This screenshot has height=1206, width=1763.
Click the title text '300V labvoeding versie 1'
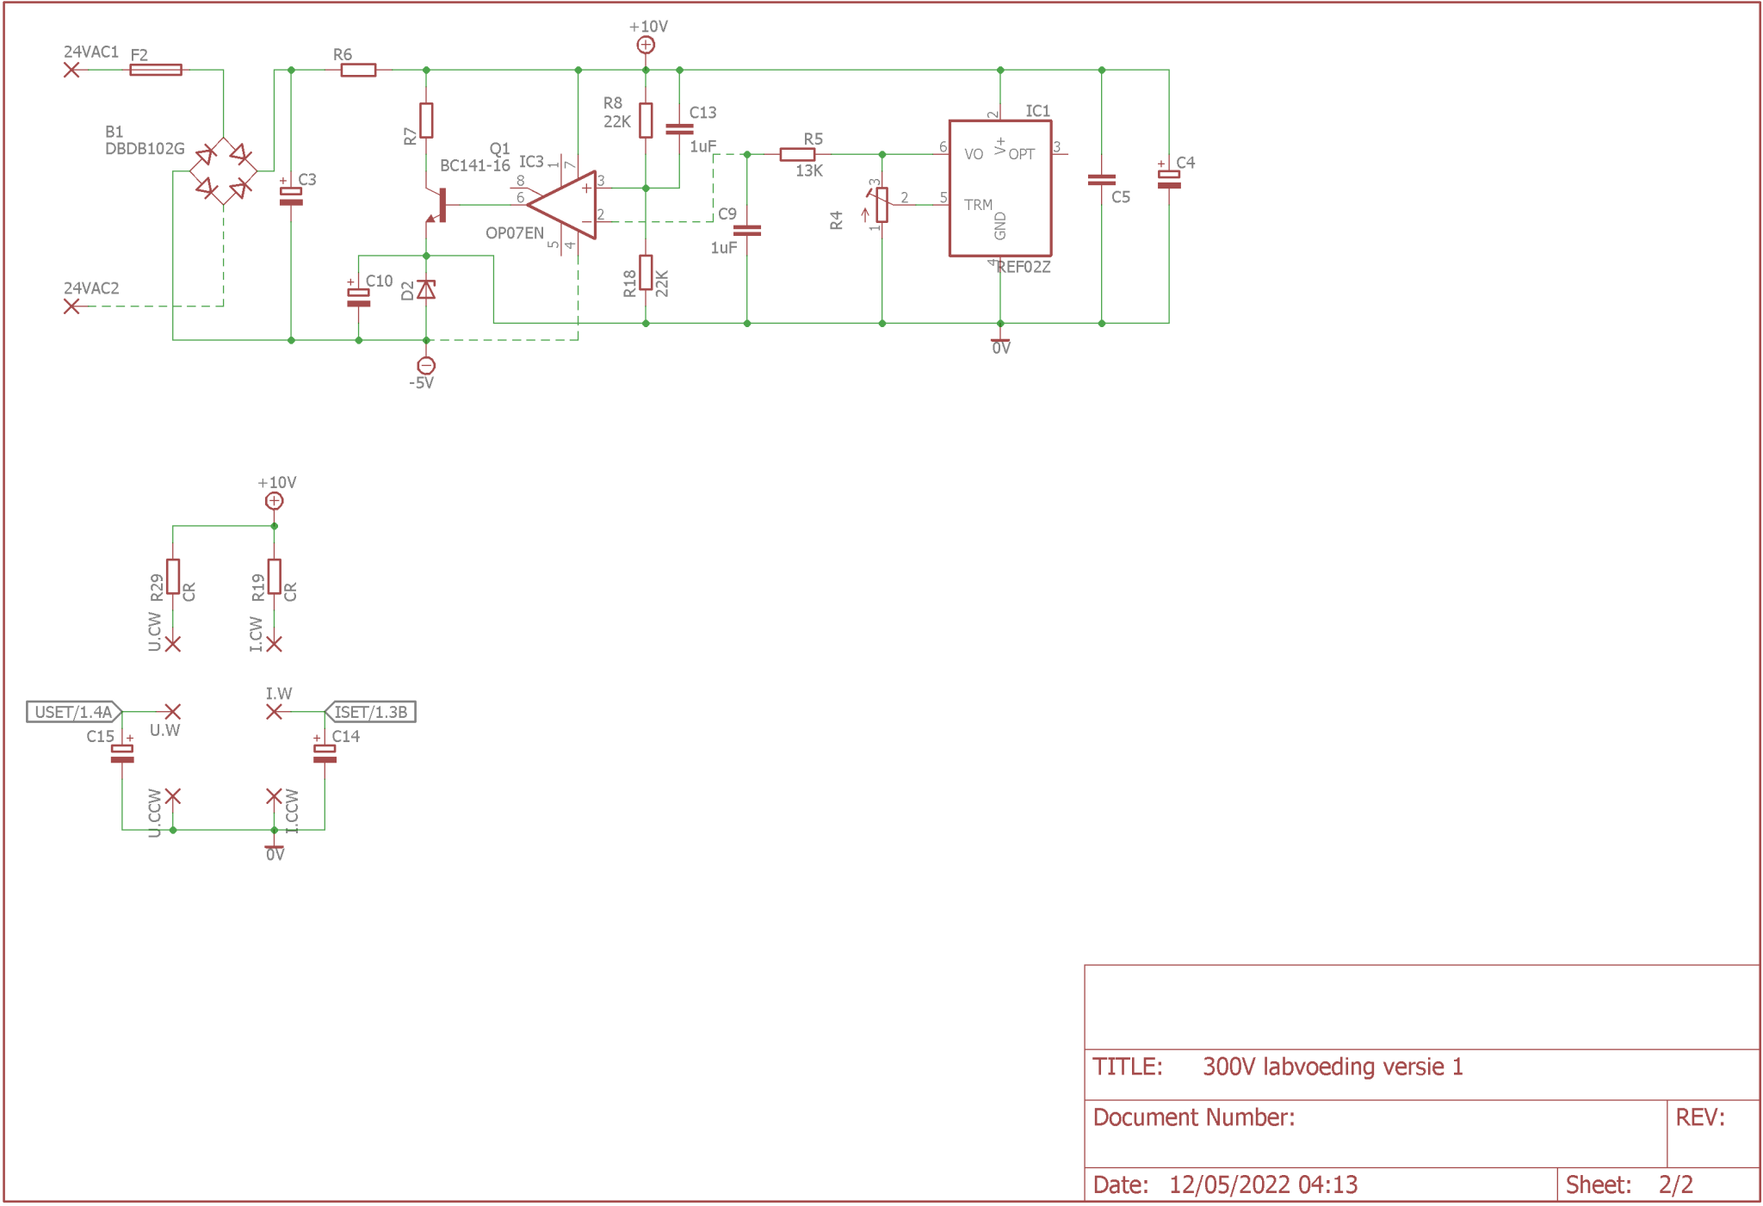click(1333, 1067)
